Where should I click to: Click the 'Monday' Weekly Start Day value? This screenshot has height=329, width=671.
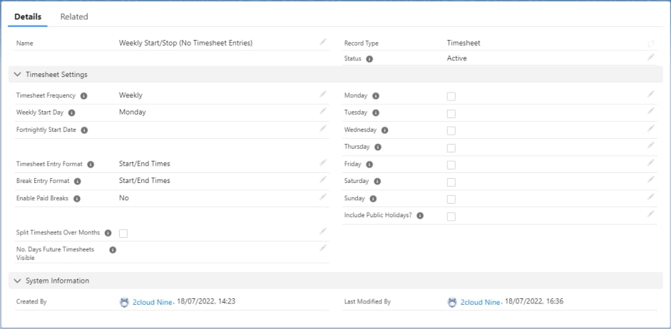click(132, 112)
